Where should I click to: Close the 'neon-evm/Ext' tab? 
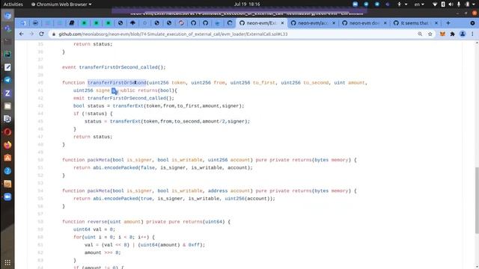click(x=282, y=23)
